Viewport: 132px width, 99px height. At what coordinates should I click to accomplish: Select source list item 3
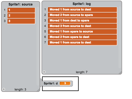pyautogui.click(x=21, y=21)
